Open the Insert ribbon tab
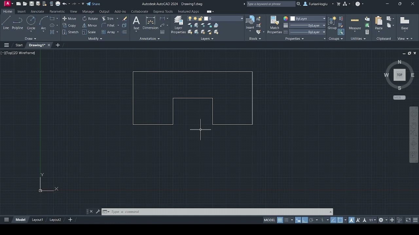419x235 pixels. coord(22,11)
